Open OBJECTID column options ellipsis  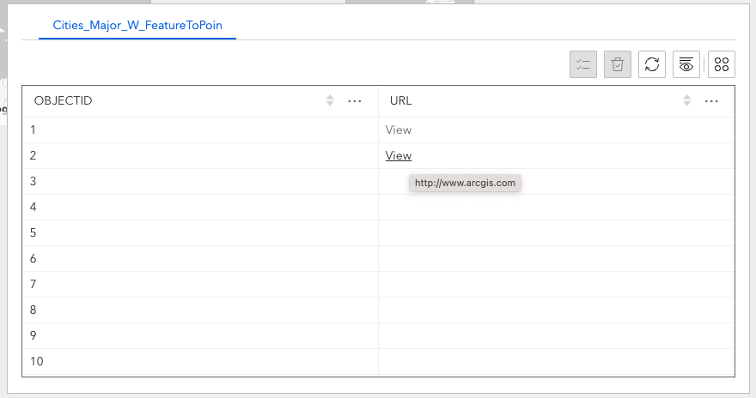[x=355, y=101]
